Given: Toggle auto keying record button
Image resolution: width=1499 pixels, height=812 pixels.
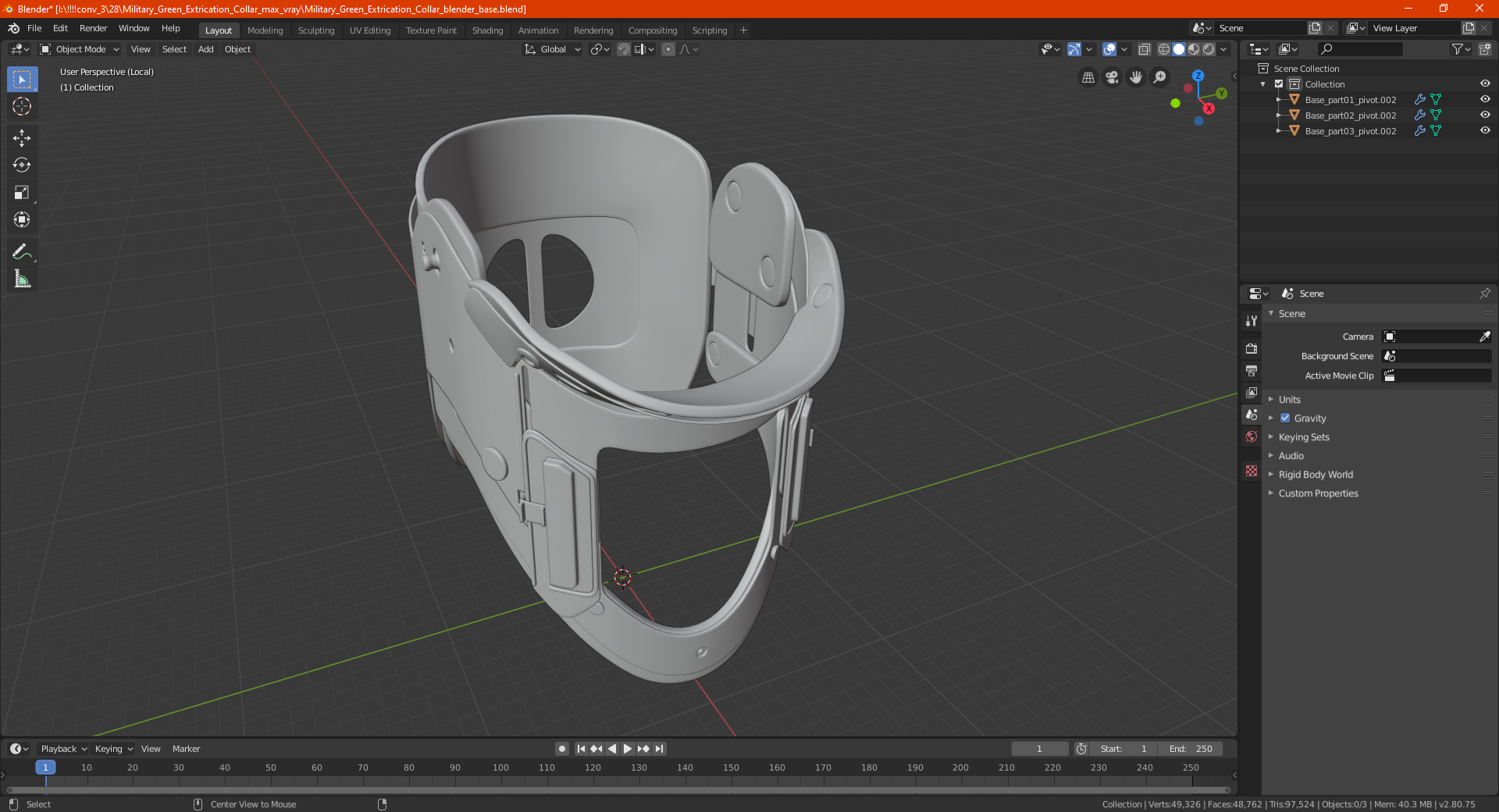Looking at the screenshot, I should point(562,749).
